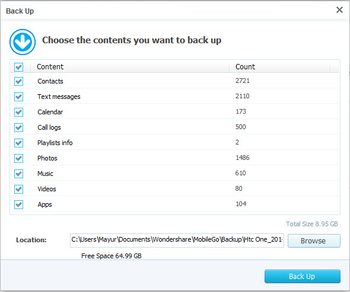The height and width of the screenshot is (292, 350).
Task: Select the Apps count value 104
Action: 241,204
